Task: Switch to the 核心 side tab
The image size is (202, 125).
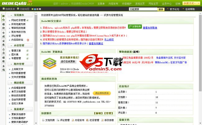Action: point(3,18)
